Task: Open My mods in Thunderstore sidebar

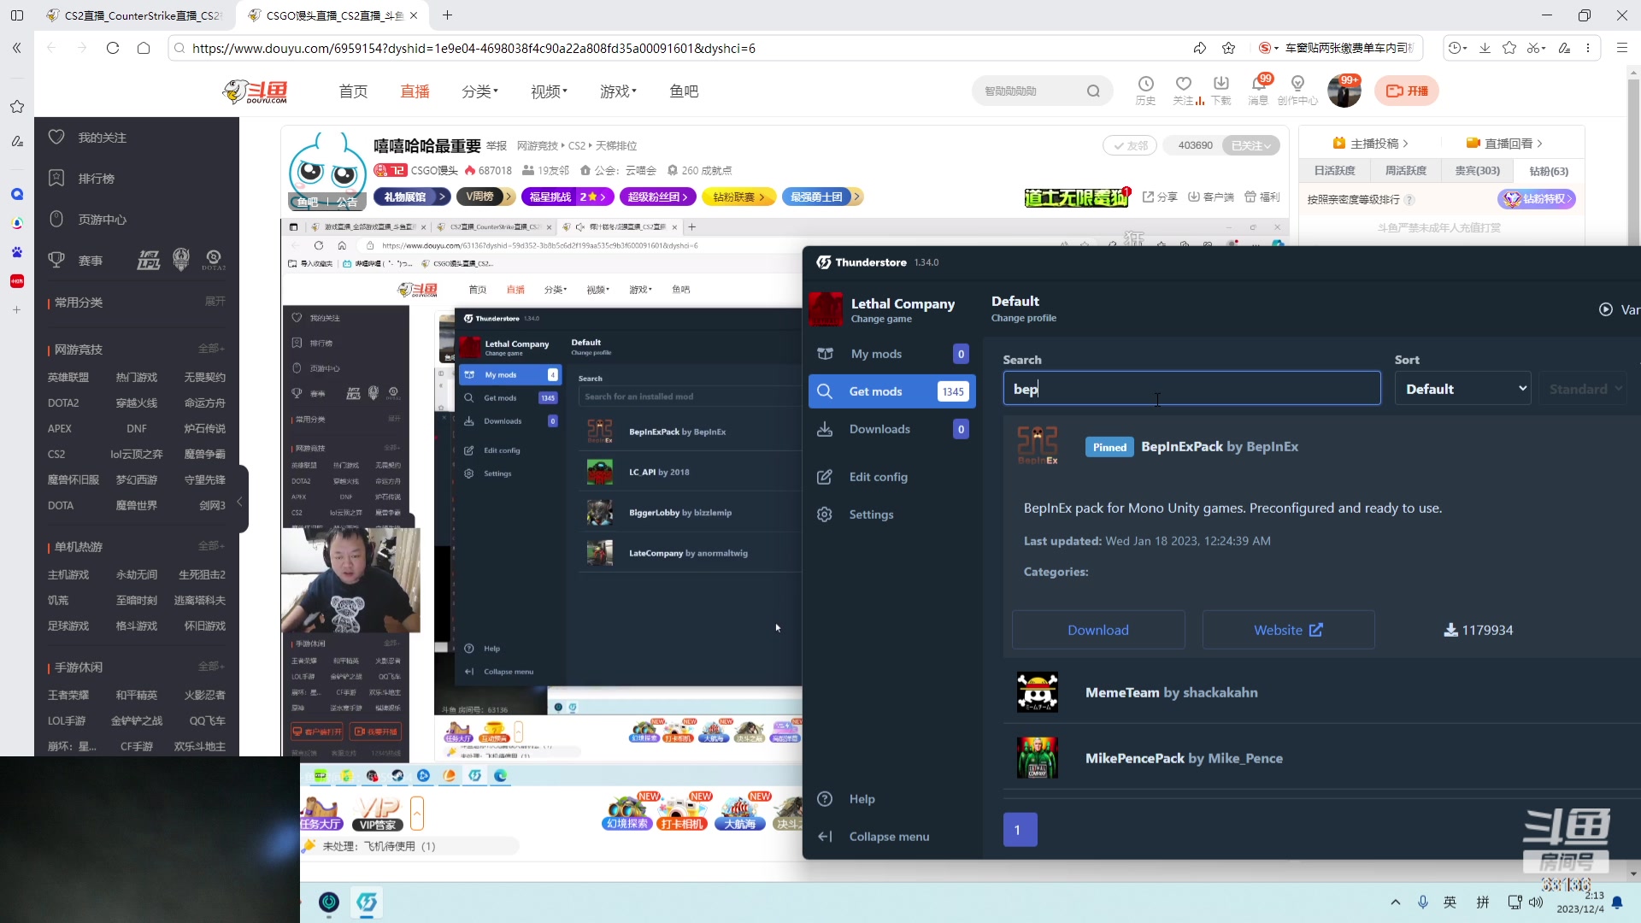Action: (891, 354)
